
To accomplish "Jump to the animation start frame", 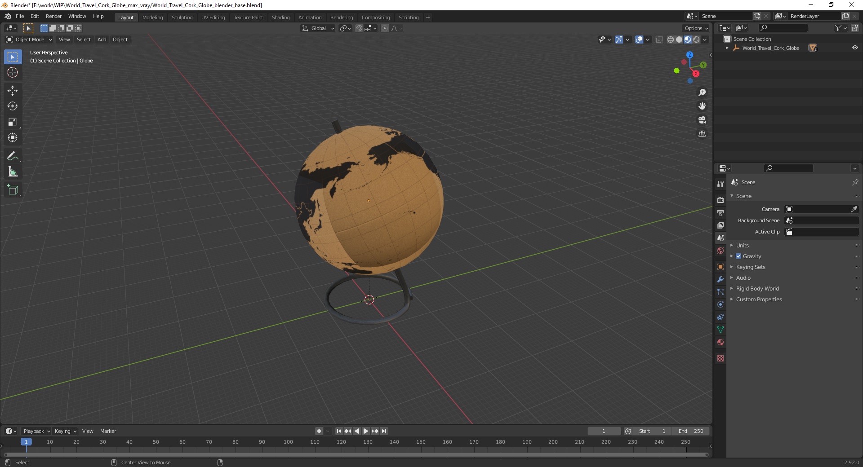I will (x=339, y=431).
